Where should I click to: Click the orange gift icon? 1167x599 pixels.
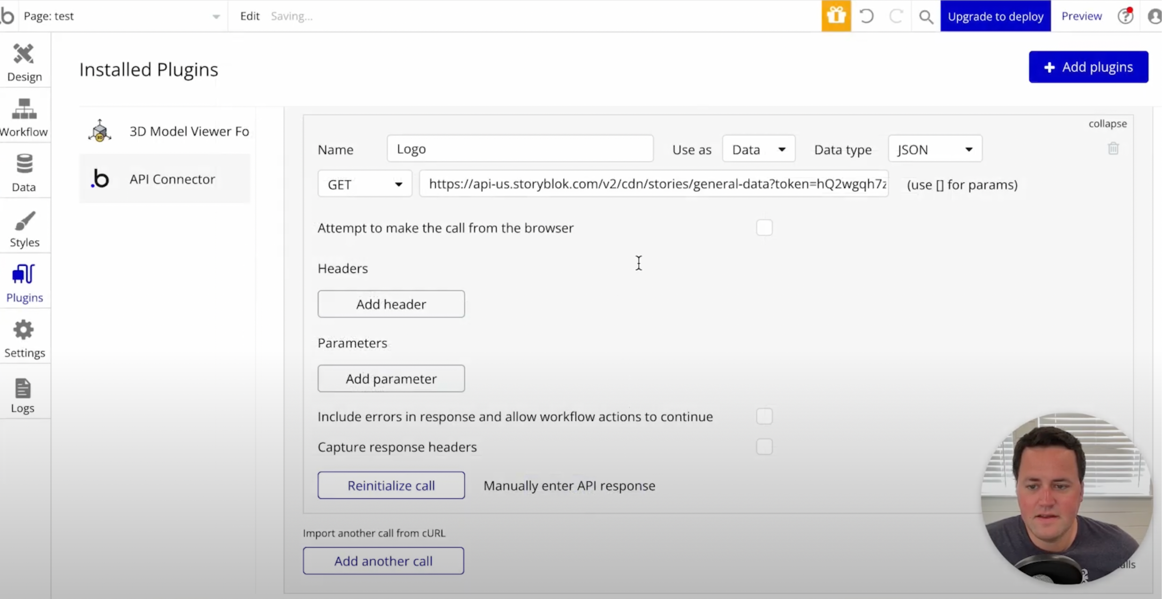[836, 16]
